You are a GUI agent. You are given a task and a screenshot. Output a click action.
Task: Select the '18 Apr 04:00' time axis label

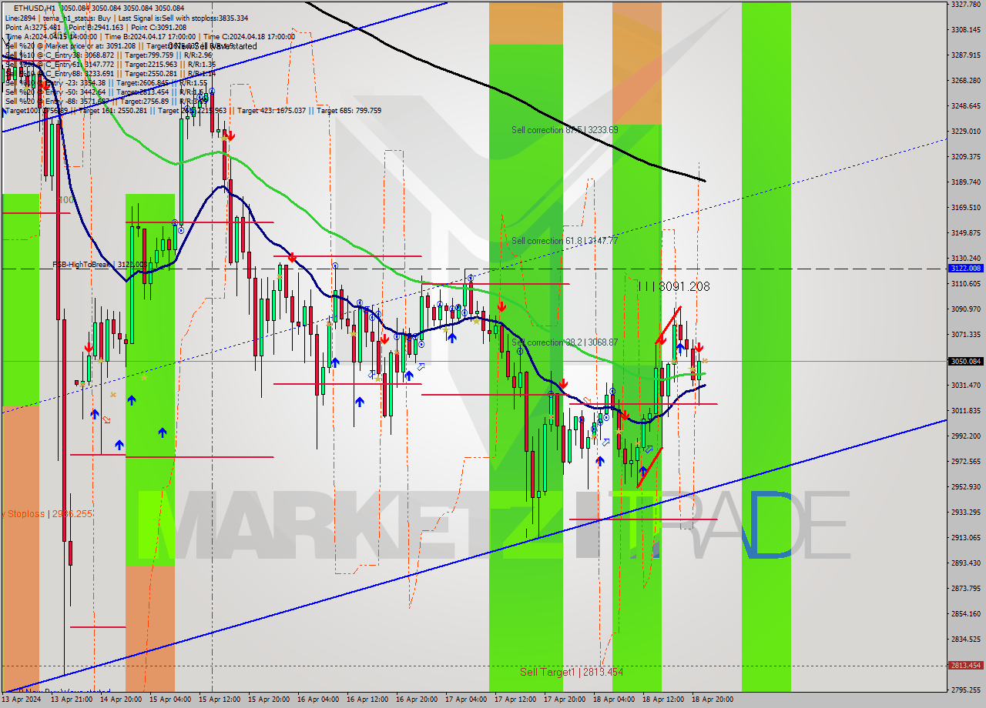(613, 700)
